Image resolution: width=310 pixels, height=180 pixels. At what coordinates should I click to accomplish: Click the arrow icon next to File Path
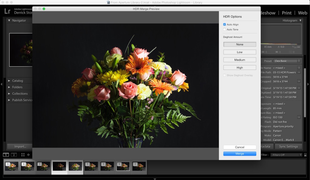click(299, 72)
